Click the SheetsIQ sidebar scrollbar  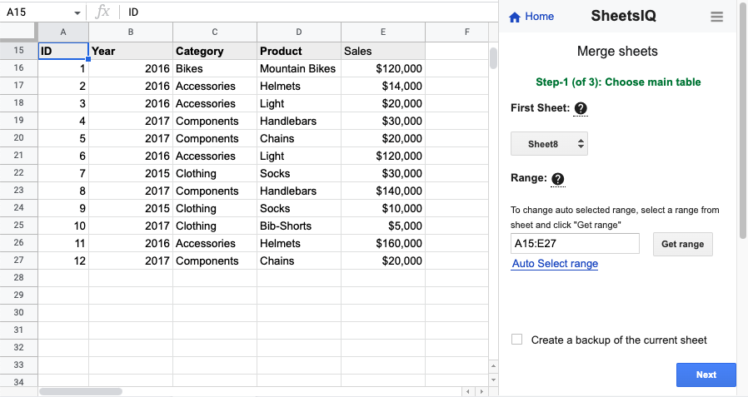743,119
